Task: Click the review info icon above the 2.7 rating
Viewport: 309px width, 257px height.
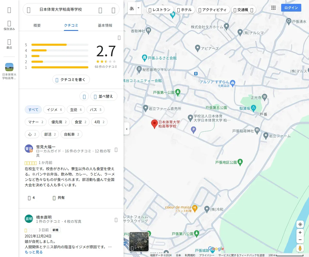Action: tap(119, 38)
